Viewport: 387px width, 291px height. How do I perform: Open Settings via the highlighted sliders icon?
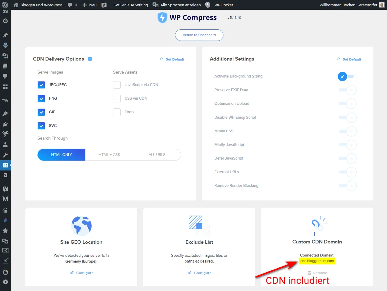point(5,165)
